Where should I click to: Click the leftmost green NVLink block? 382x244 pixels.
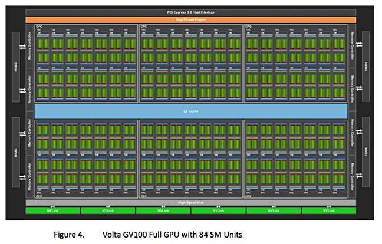click(52, 210)
